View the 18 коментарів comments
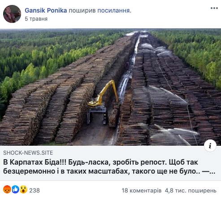Image resolution: width=221 pixels, height=197 pixels. point(142,190)
